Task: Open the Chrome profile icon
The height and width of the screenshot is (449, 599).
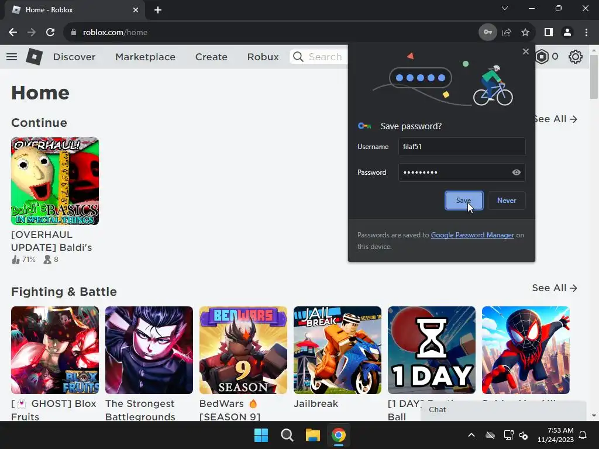Action: click(x=567, y=33)
